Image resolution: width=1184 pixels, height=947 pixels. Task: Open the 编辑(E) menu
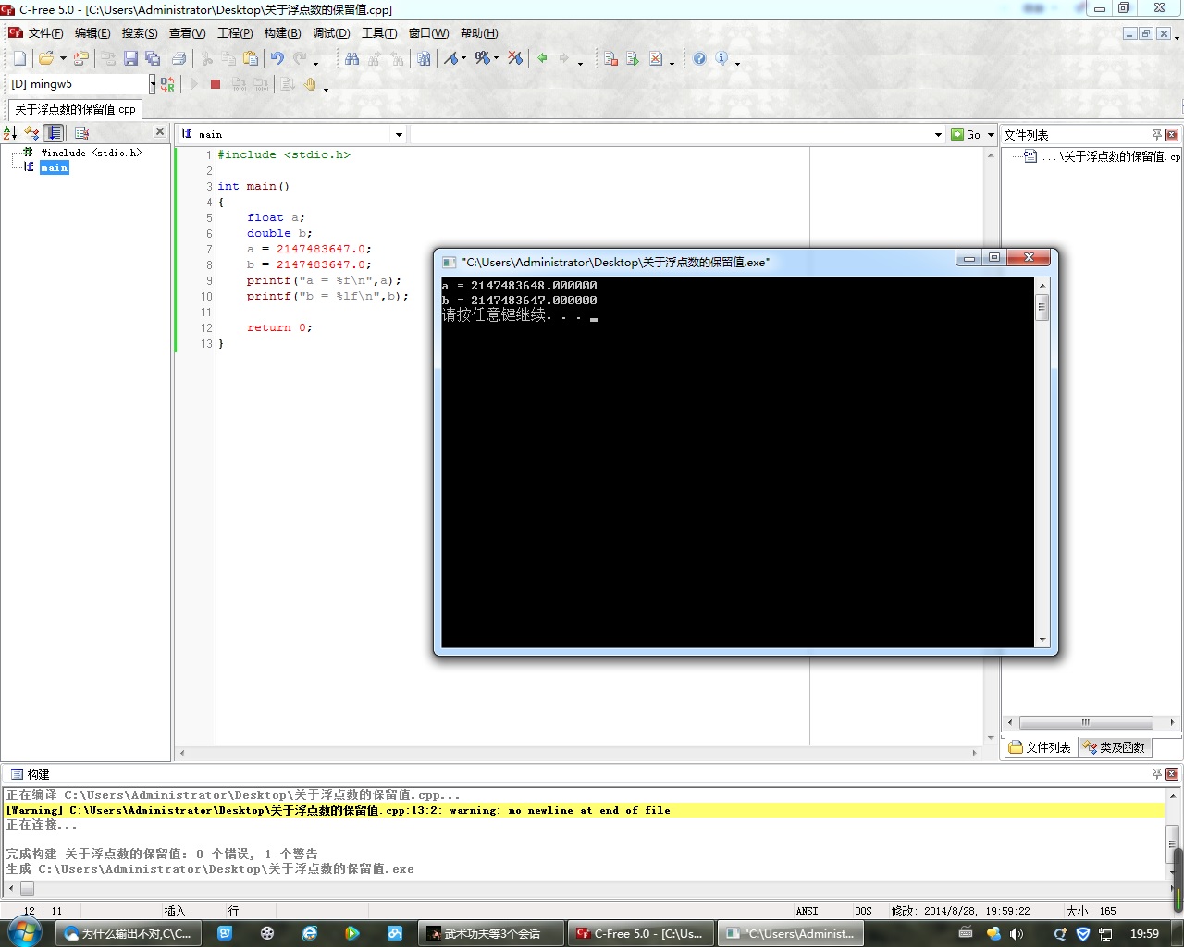point(92,33)
